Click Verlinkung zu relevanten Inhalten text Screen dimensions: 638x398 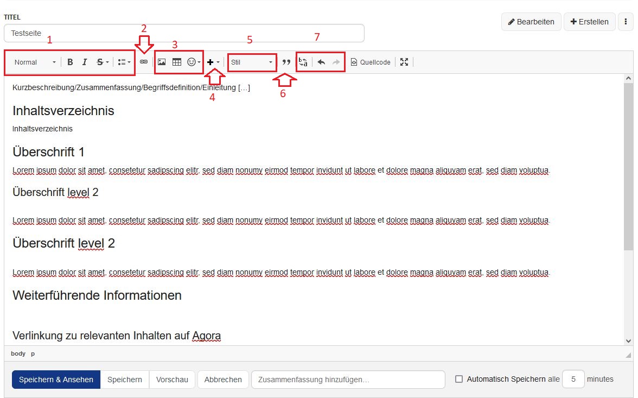click(x=116, y=336)
